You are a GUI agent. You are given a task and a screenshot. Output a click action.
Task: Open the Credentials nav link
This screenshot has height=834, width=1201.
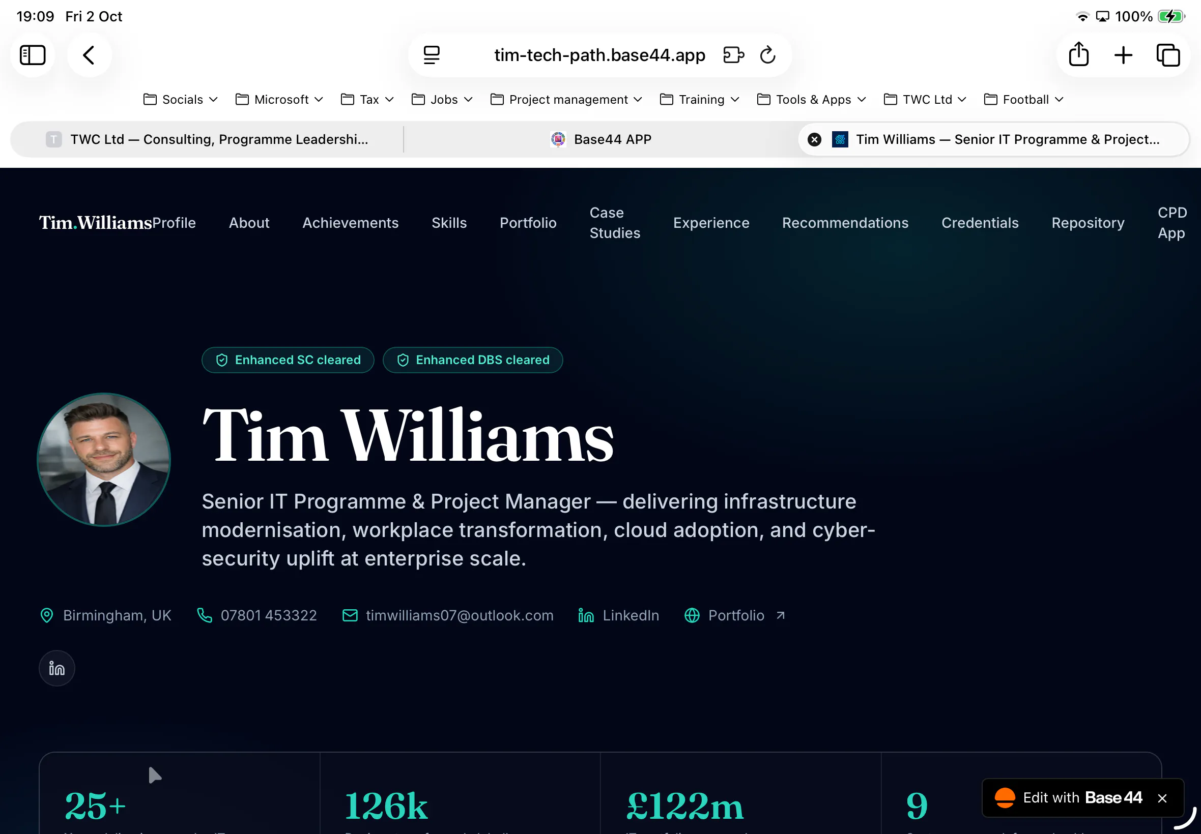pyautogui.click(x=980, y=223)
